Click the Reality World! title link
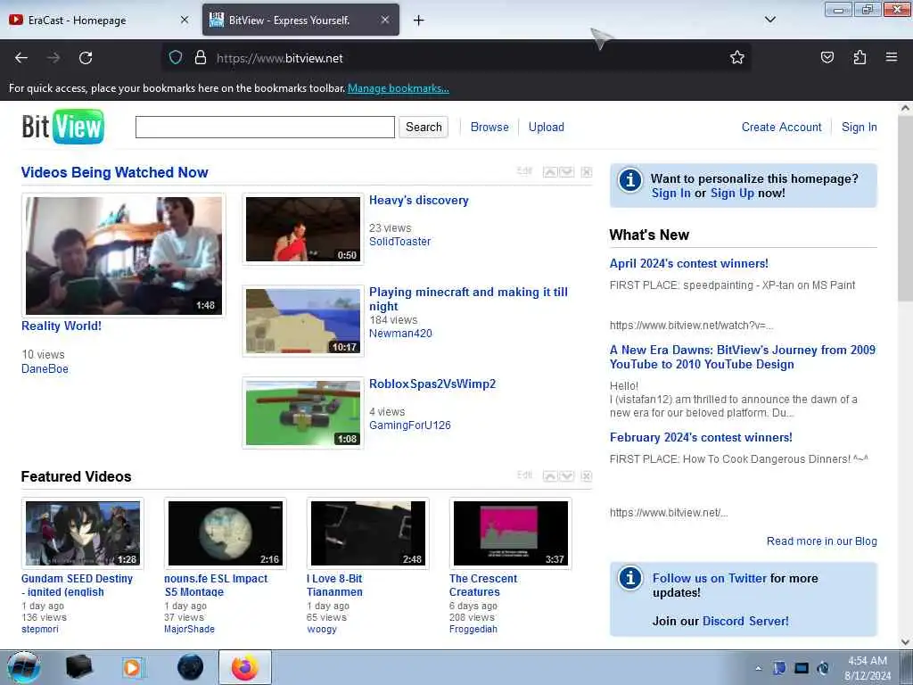Viewport: 913px width, 685px height. [62, 326]
